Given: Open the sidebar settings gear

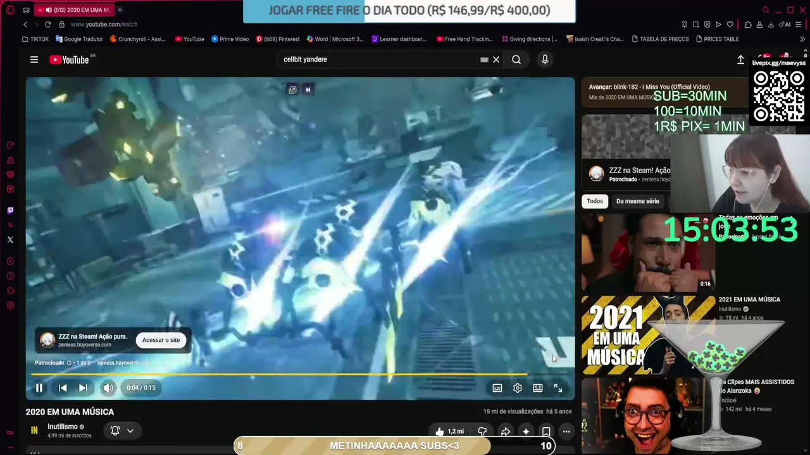Looking at the screenshot, I should point(10,306).
